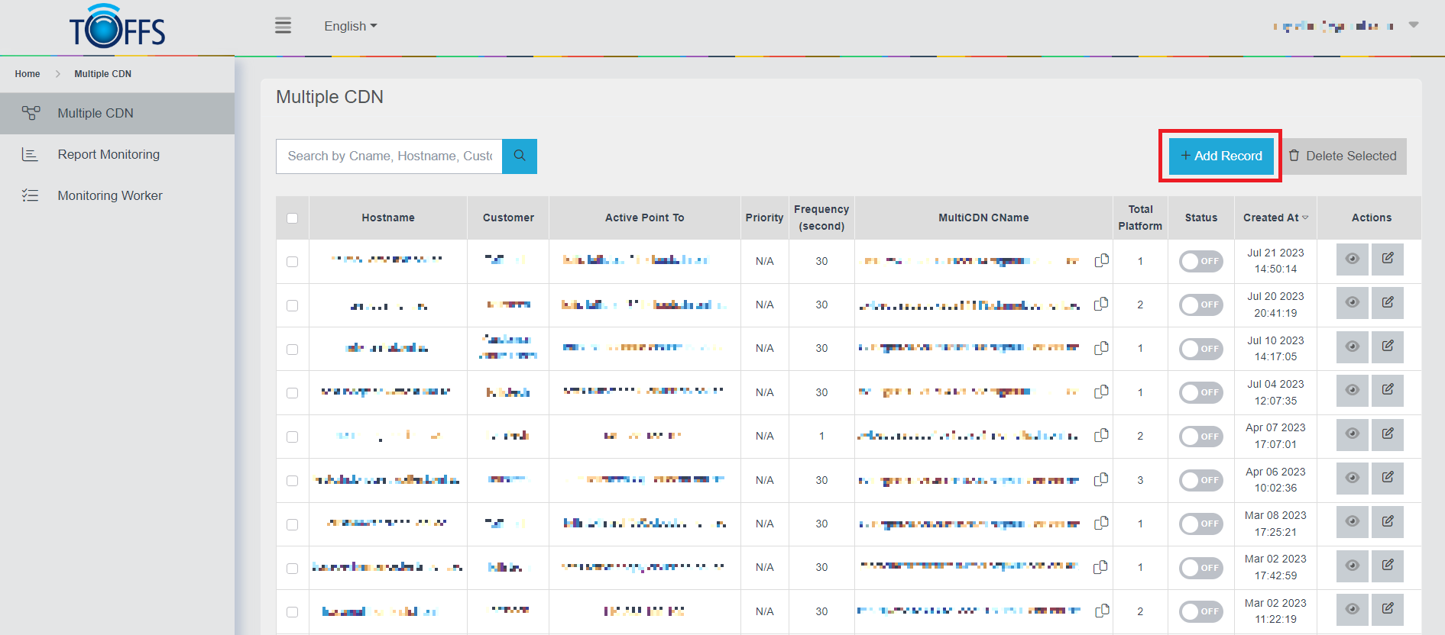Image resolution: width=1445 pixels, height=635 pixels.
Task: Expand the user account dropdown arrow
Action: click(x=1414, y=25)
